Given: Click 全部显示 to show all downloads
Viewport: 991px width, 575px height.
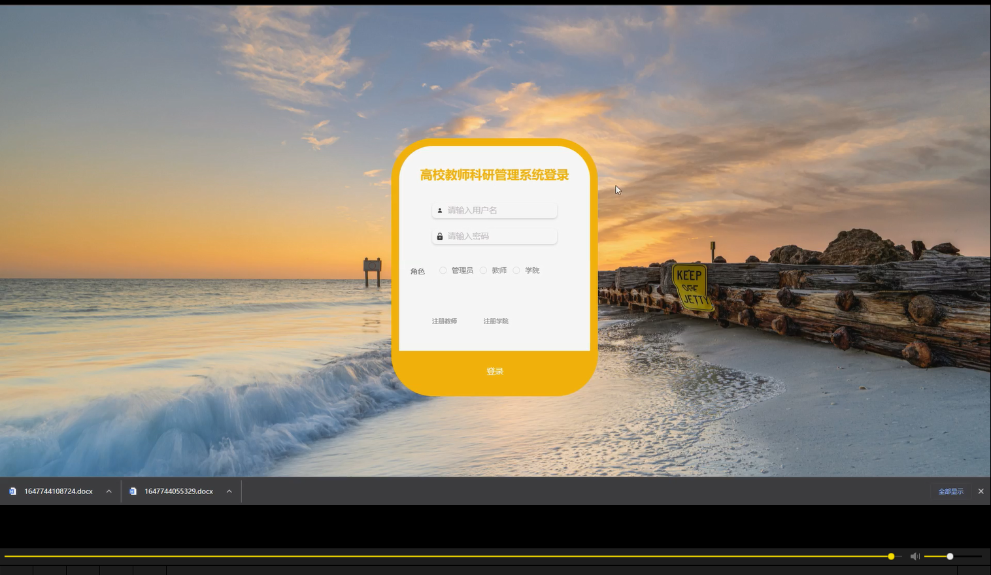Looking at the screenshot, I should coord(951,491).
